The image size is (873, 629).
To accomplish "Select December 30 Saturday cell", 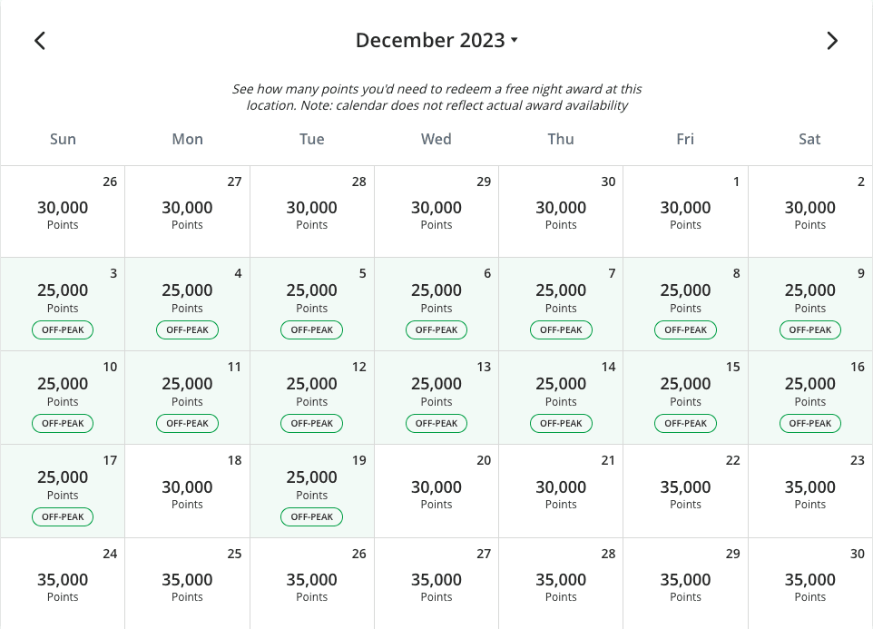I will 810,584.
